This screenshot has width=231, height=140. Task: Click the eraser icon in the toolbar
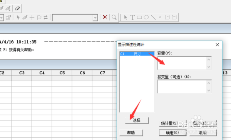pos(17,8)
